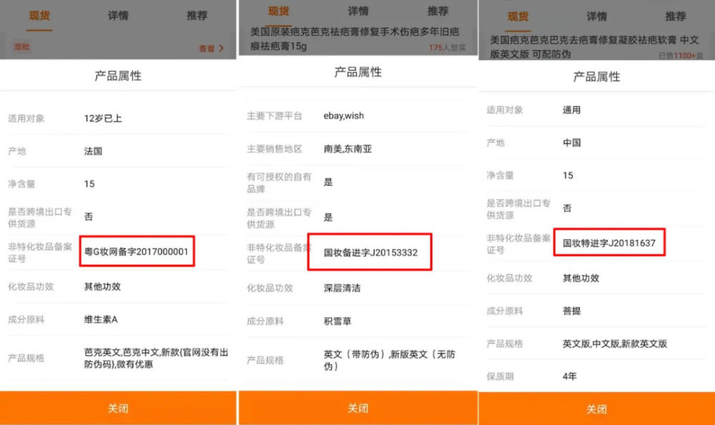715x425 pixels.
Task: Tap product title 美国疤克芭克巴克去疤膏
Action: 594,47
